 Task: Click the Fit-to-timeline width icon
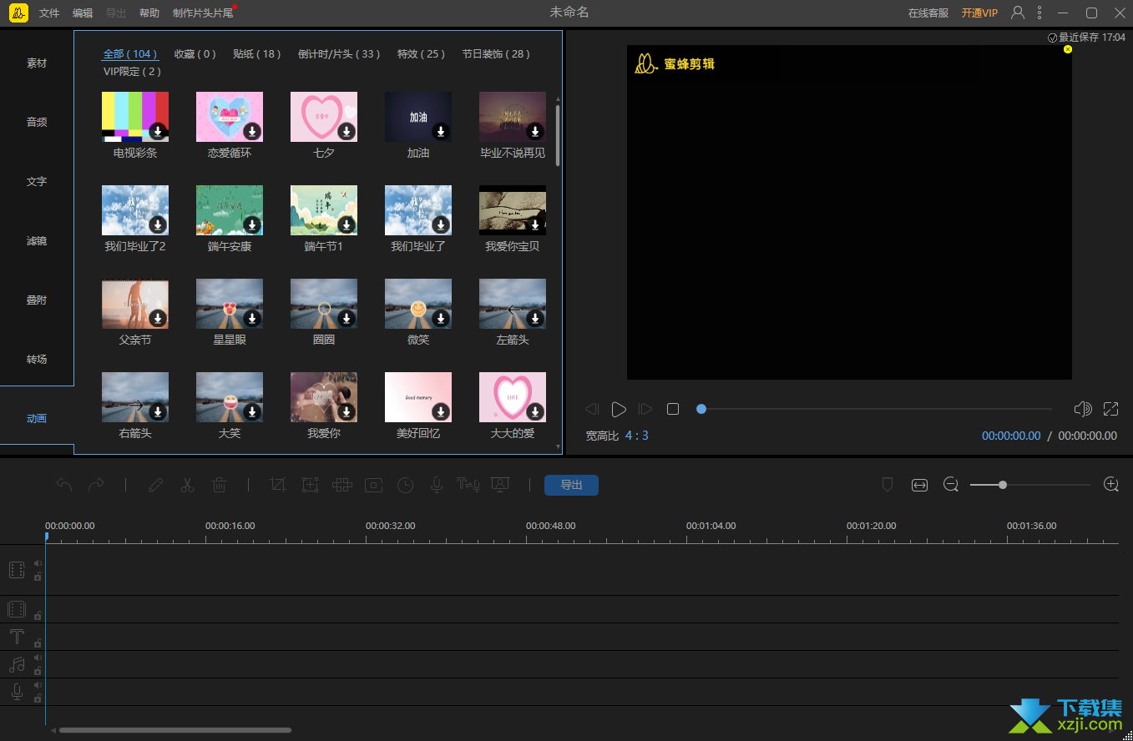[x=919, y=485]
